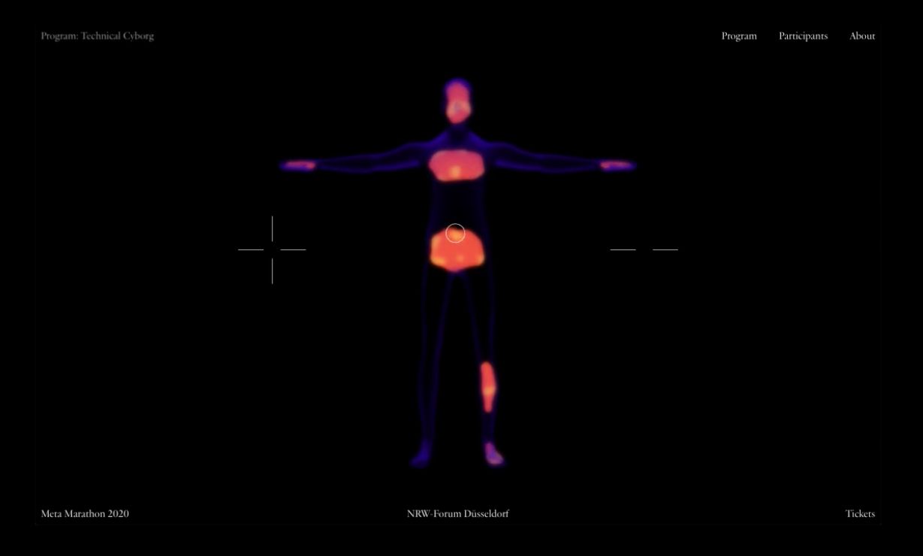Select the glowing head of the figure
Viewport: 923px width, 556px height.
coord(457,102)
